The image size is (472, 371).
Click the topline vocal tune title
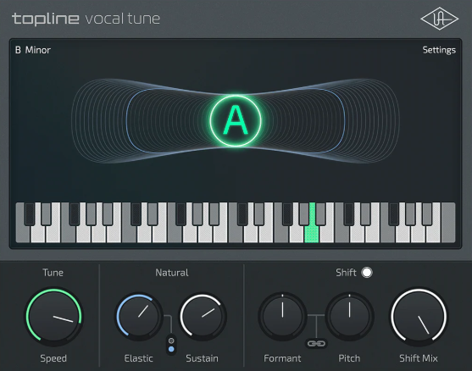point(86,19)
